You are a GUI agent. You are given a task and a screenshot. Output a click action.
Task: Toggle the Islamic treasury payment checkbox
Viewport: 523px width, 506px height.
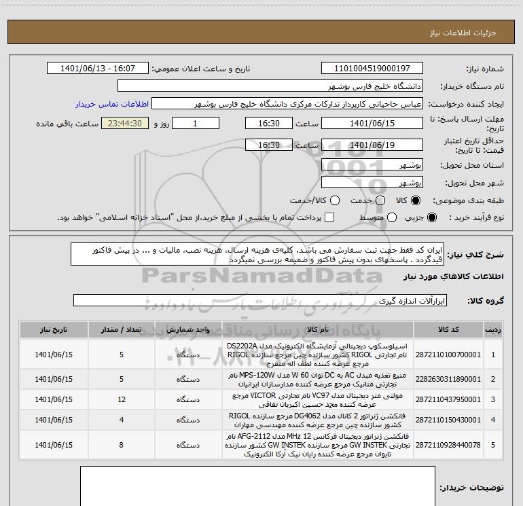(329, 218)
